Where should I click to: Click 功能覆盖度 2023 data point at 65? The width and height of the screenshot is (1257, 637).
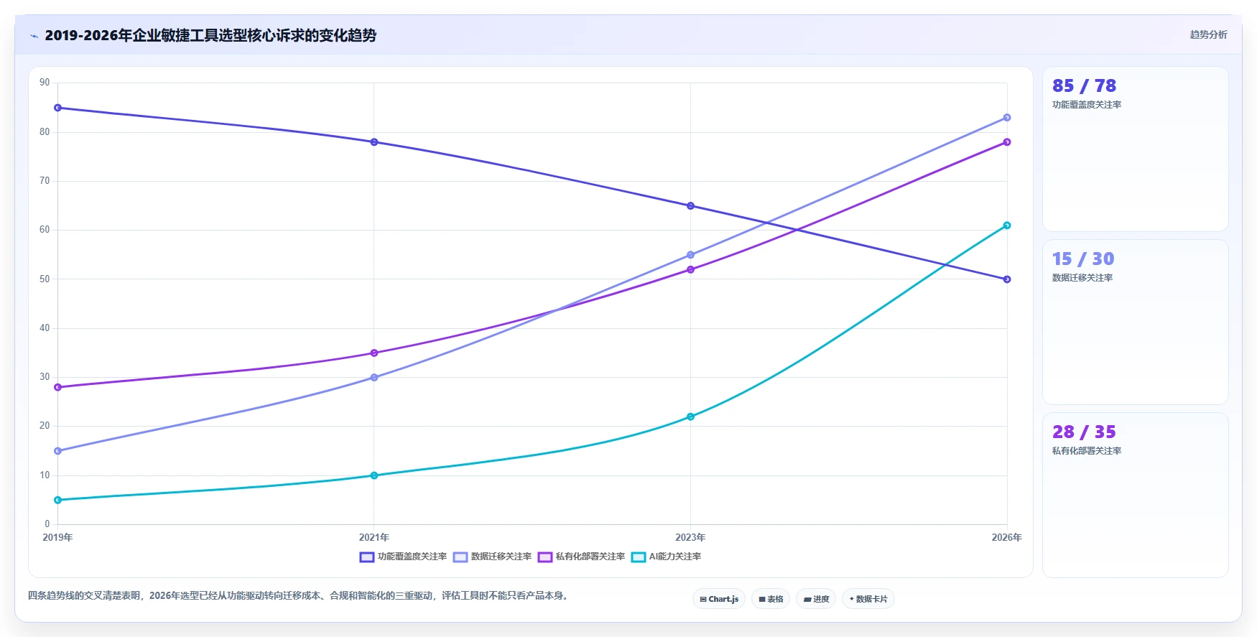(x=691, y=206)
